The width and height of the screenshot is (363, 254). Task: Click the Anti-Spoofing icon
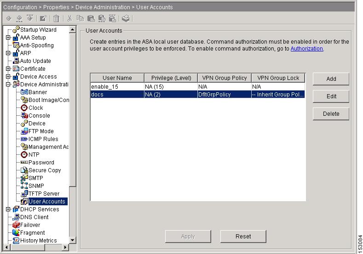16,45
